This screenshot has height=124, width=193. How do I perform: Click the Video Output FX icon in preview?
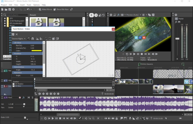pyautogui.click(x=118, y=15)
